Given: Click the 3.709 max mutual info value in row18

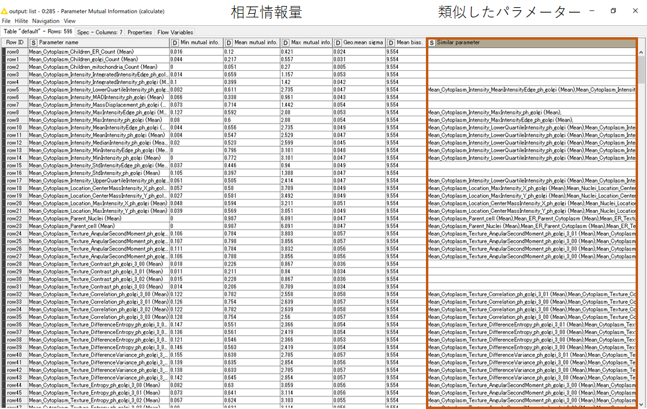Looking at the screenshot, I should pyautogui.click(x=307, y=188).
